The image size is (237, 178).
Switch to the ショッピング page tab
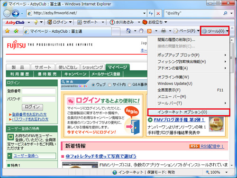tap(93, 67)
